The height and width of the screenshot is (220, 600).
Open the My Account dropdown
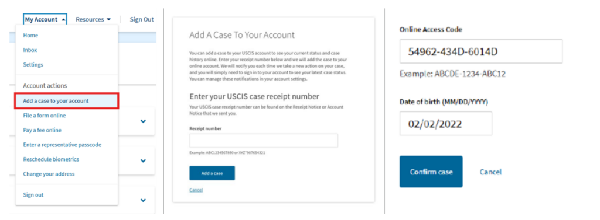(x=45, y=19)
